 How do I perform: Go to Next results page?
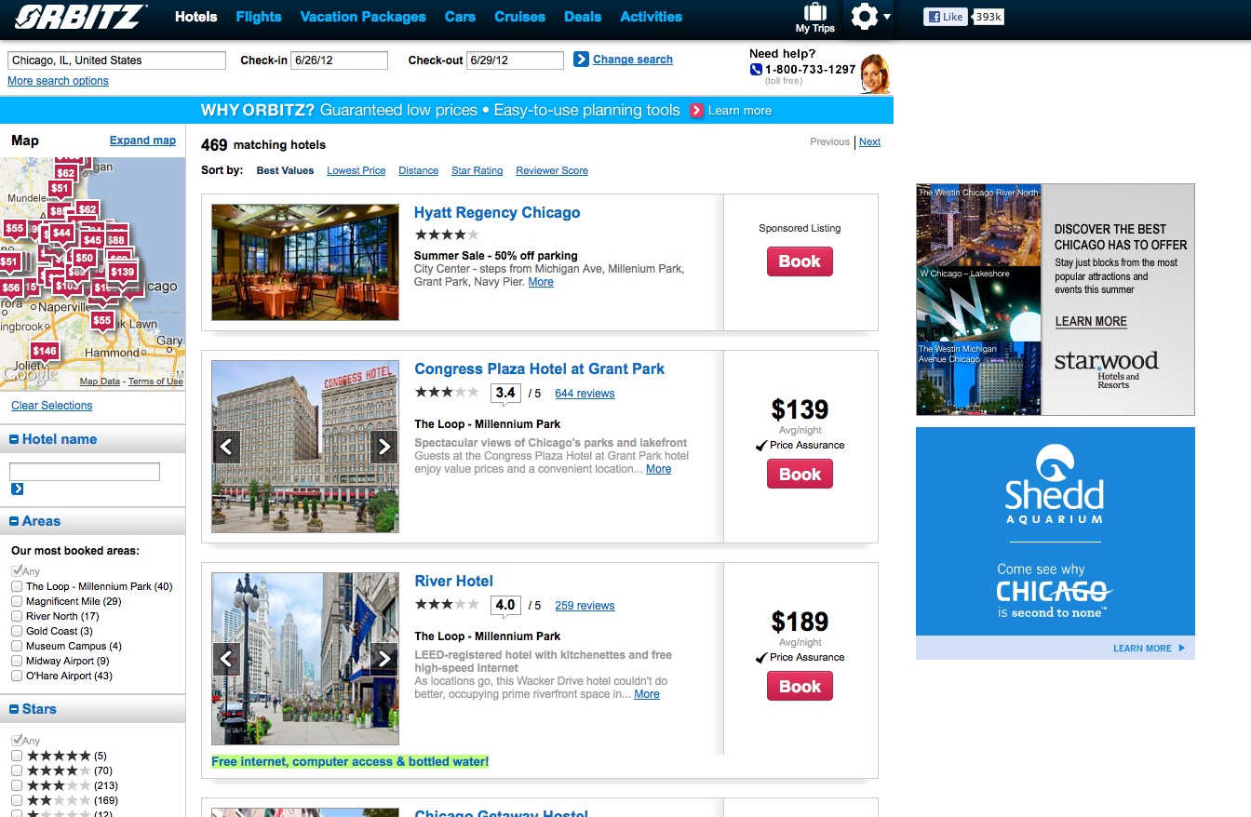(x=869, y=141)
